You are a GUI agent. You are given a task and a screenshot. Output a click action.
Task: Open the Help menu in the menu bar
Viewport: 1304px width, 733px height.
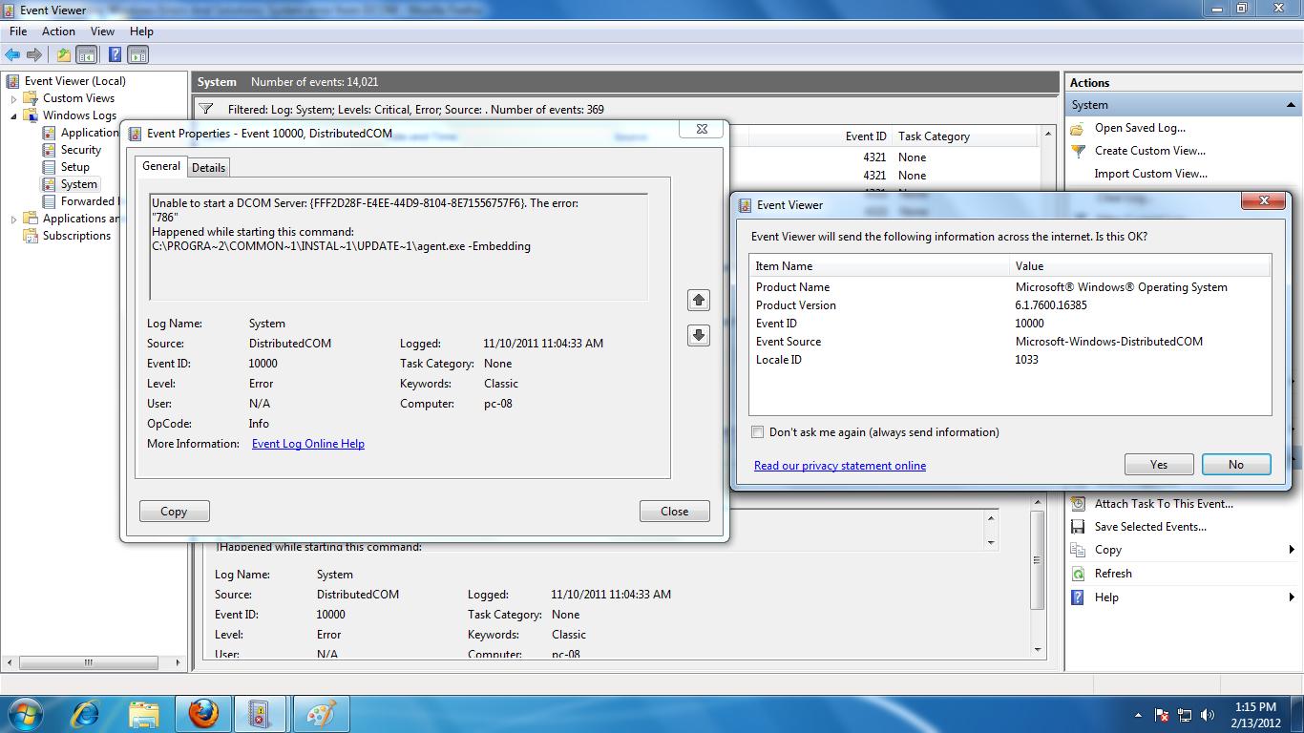tap(141, 31)
